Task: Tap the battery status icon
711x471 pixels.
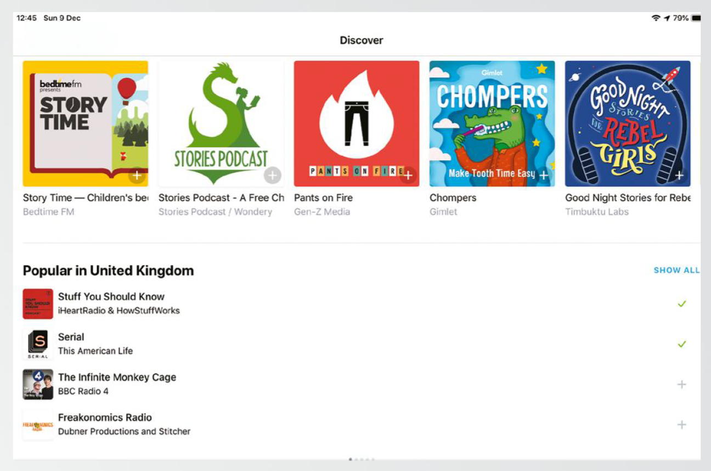Action: 696,18
